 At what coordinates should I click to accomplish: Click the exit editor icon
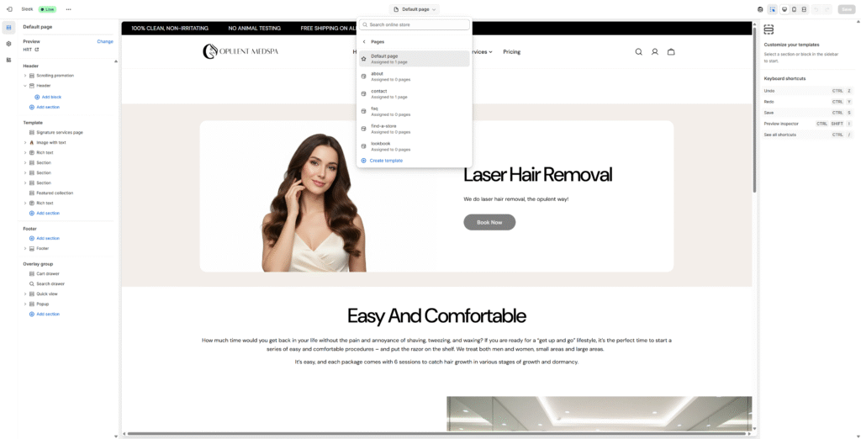[x=9, y=9]
